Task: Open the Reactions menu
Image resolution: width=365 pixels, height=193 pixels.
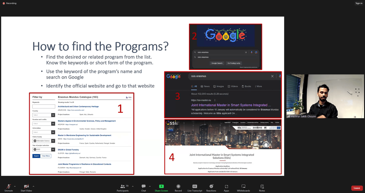Action: (x=211, y=186)
